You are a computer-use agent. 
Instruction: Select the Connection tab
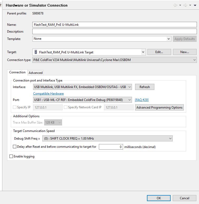(17, 72)
